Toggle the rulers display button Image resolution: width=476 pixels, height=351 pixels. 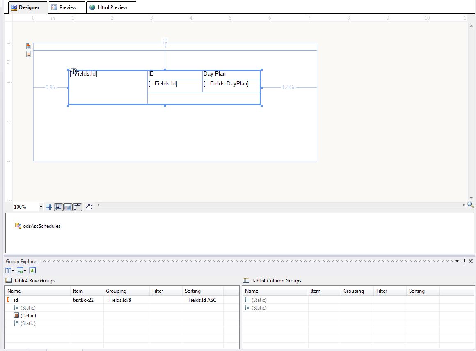[78, 207]
